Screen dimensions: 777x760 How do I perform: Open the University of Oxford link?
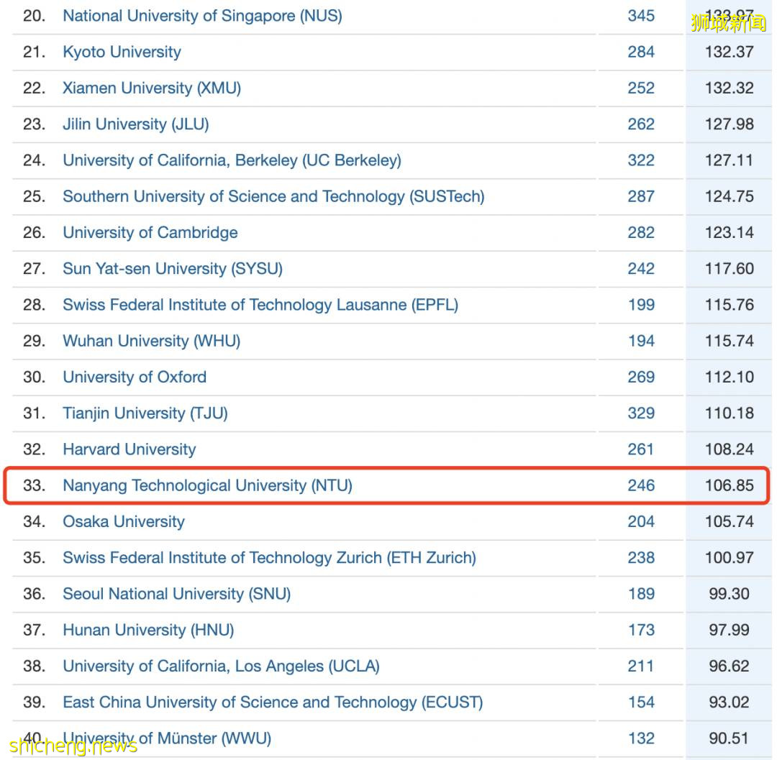click(134, 377)
